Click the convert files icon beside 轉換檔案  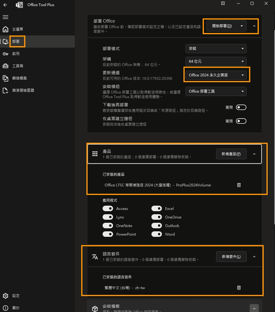tap(5, 78)
